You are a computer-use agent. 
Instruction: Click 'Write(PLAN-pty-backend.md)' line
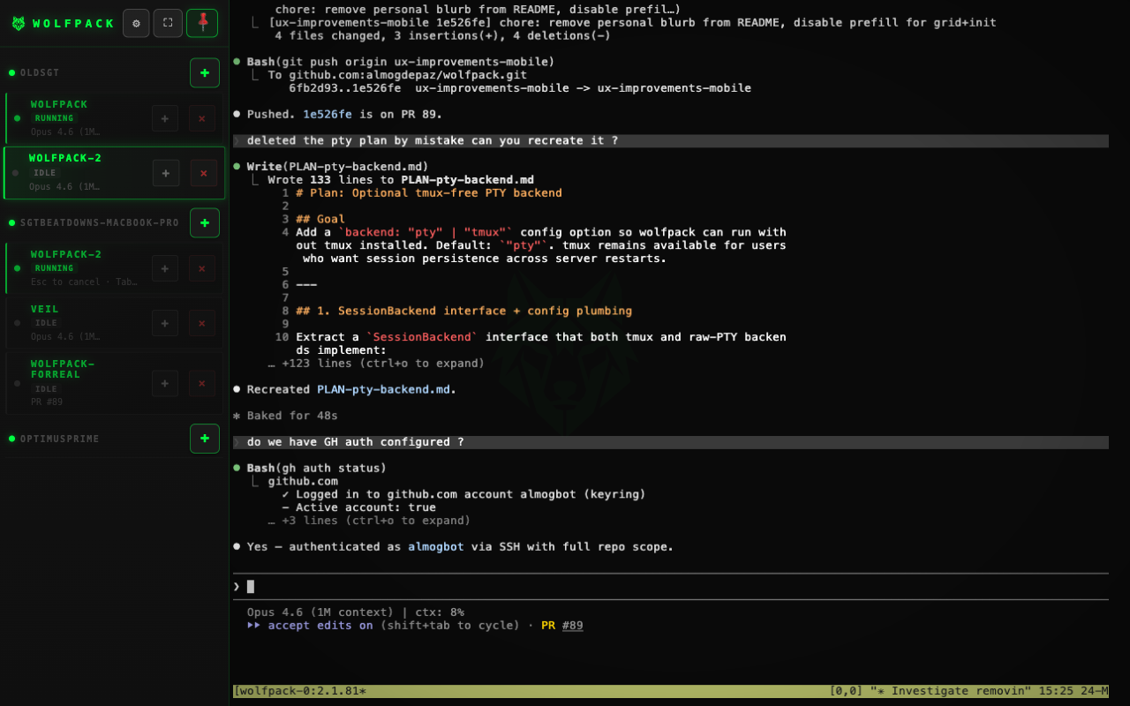(x=338, y=167)
